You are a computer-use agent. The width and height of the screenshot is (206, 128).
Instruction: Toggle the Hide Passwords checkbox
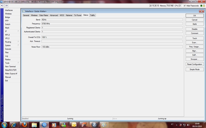click(185, 6)
